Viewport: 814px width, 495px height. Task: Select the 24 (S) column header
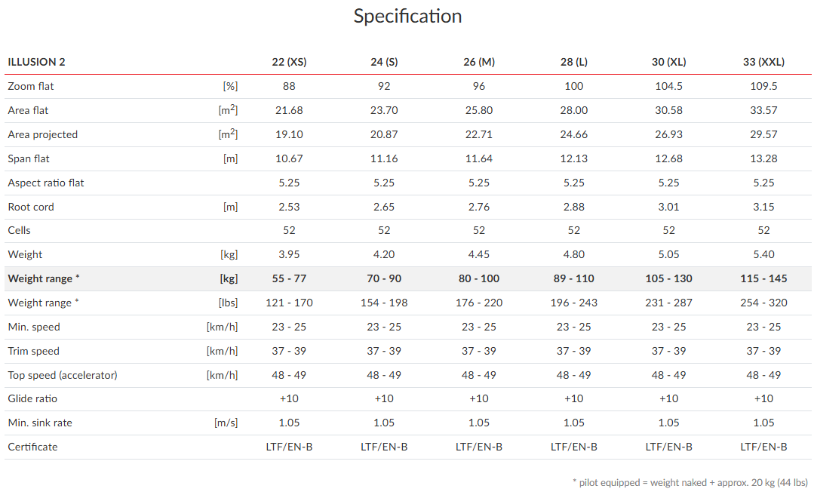(x=384, y=62)
